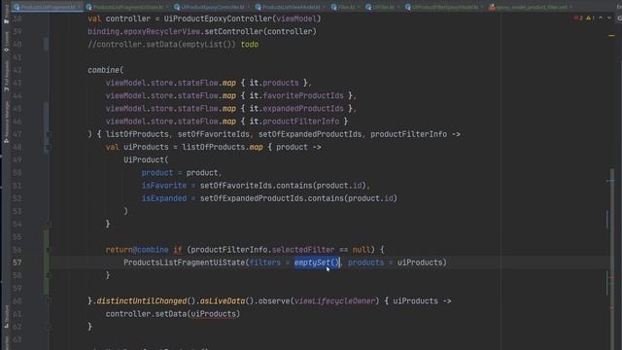Click the 'isExpanded' named argument

(164, 198)
